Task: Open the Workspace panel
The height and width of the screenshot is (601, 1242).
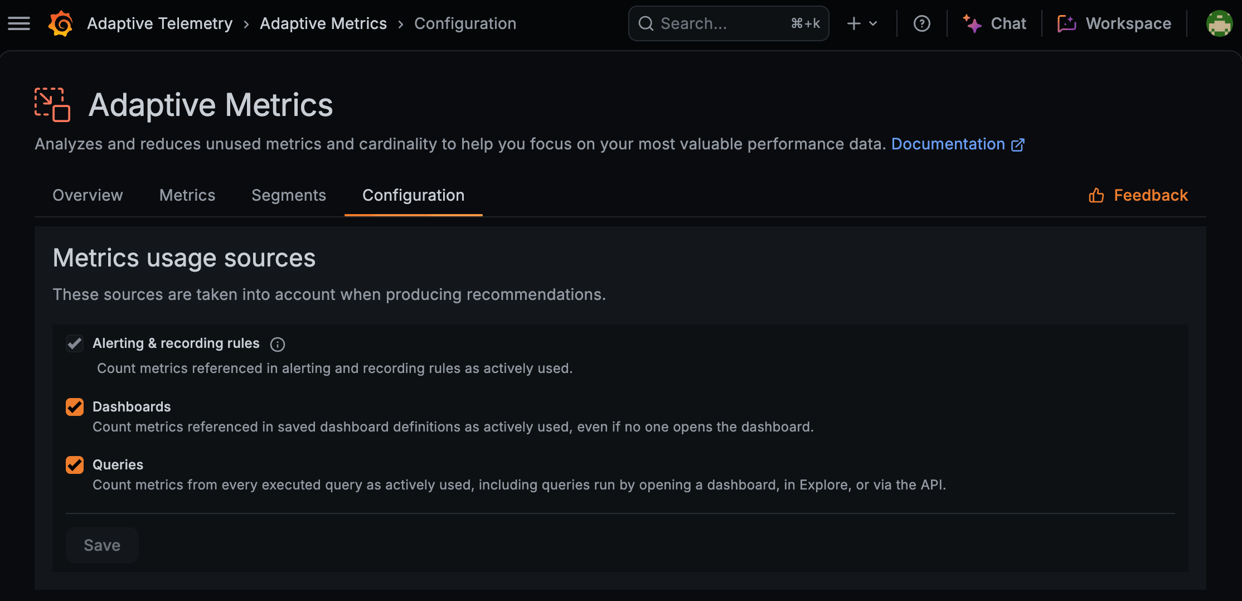Action: pos(1114,23)
